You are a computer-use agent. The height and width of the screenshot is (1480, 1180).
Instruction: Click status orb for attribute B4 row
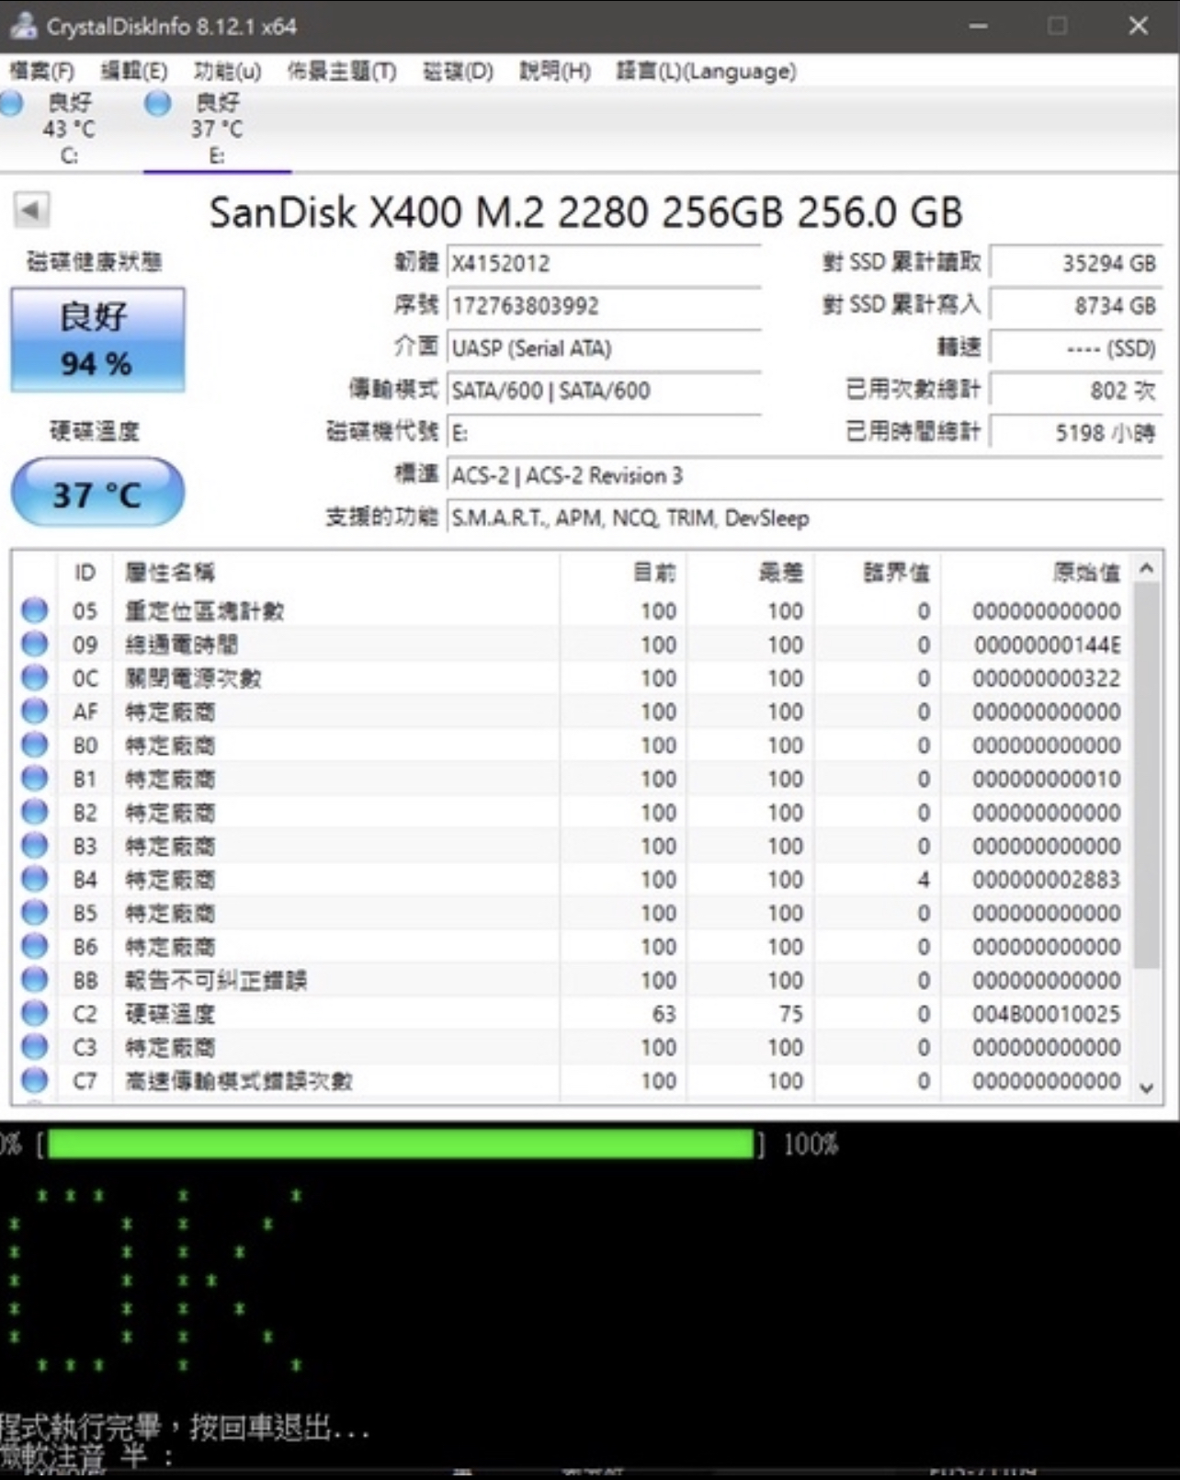tap(34, 879)
